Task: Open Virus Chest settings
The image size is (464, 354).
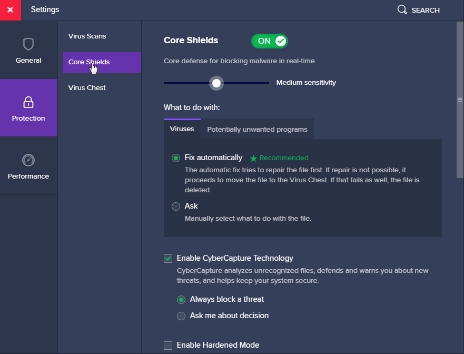Action: (87, 88)
